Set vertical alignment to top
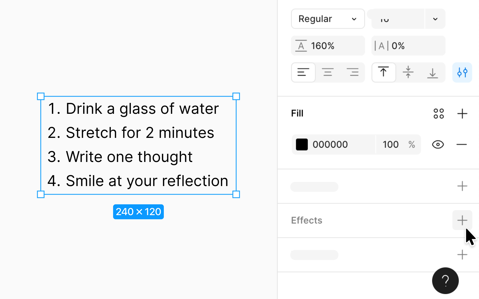 point(384,72)
